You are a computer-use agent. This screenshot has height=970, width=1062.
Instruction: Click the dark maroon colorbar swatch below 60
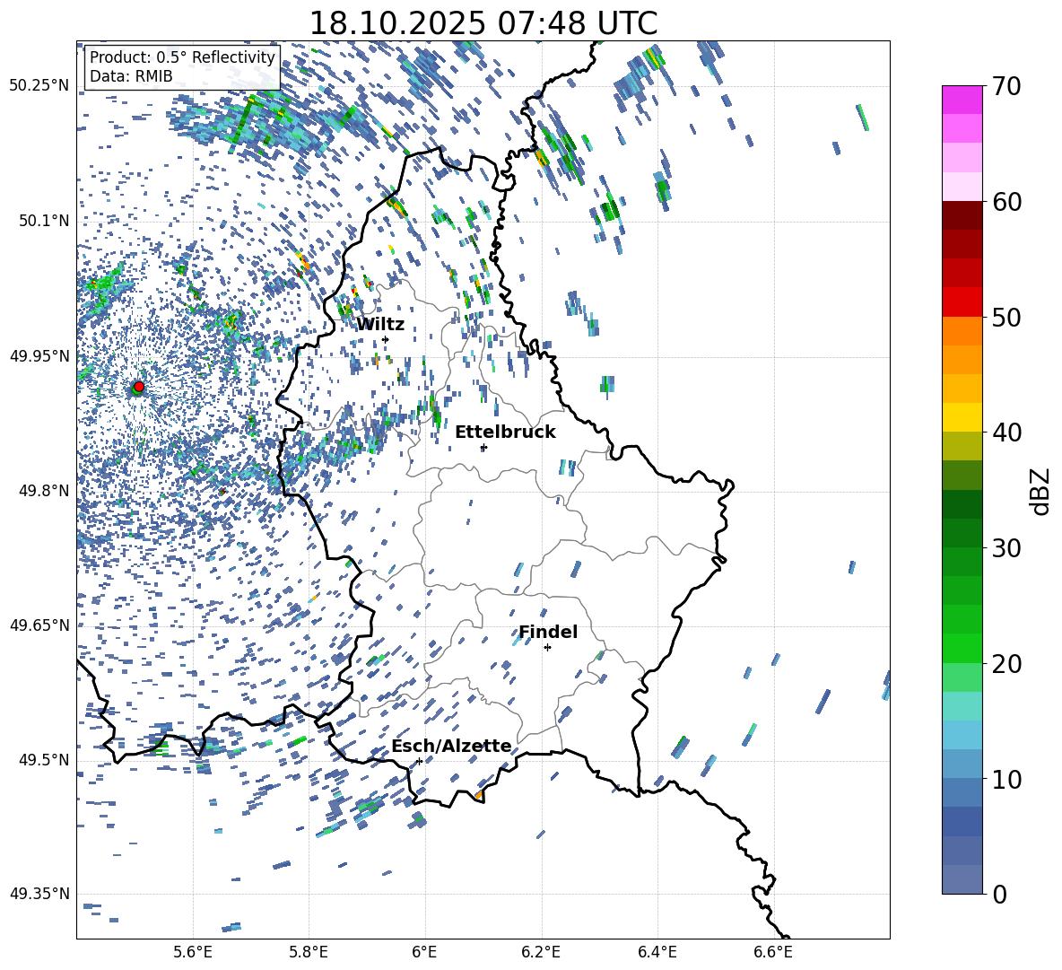[x=962, y=215]
